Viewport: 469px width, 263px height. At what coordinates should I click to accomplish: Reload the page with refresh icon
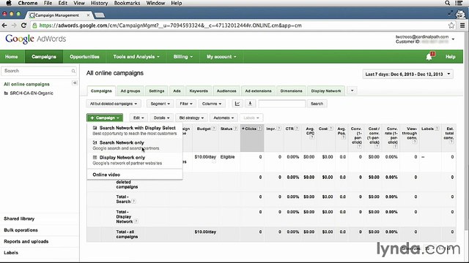click(23, 26)
